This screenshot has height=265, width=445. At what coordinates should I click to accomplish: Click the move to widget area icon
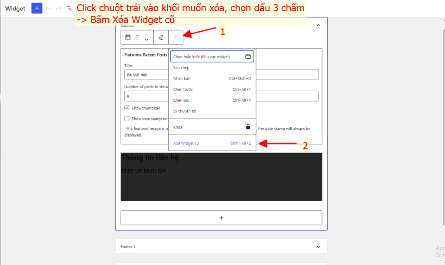(161, 37)
